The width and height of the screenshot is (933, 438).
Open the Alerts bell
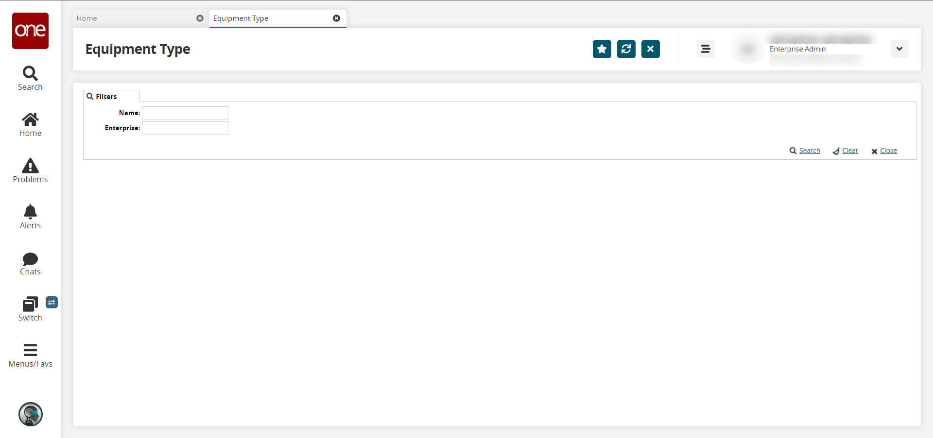(x=30, y=217)
